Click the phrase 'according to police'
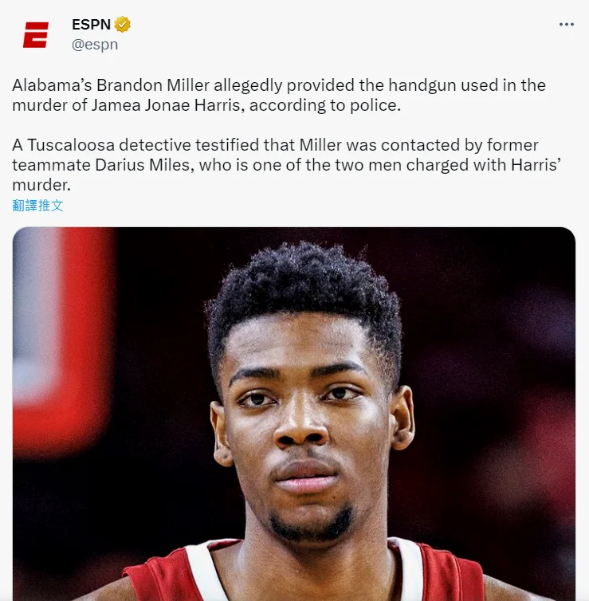The height and width of the screenshot is (601, 589). click(x=324, y=105)
